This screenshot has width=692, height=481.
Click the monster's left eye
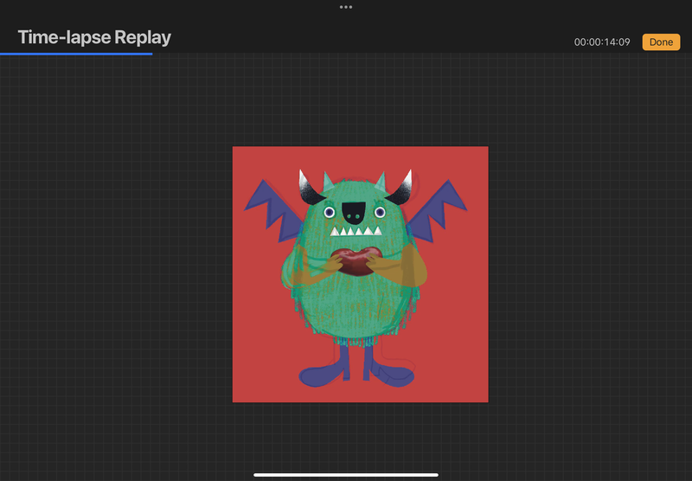click(x=330, y=212)
